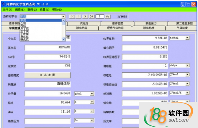
Task: Click the 临界体积 field showing 9.86E-05
Action: coord(145,38)
